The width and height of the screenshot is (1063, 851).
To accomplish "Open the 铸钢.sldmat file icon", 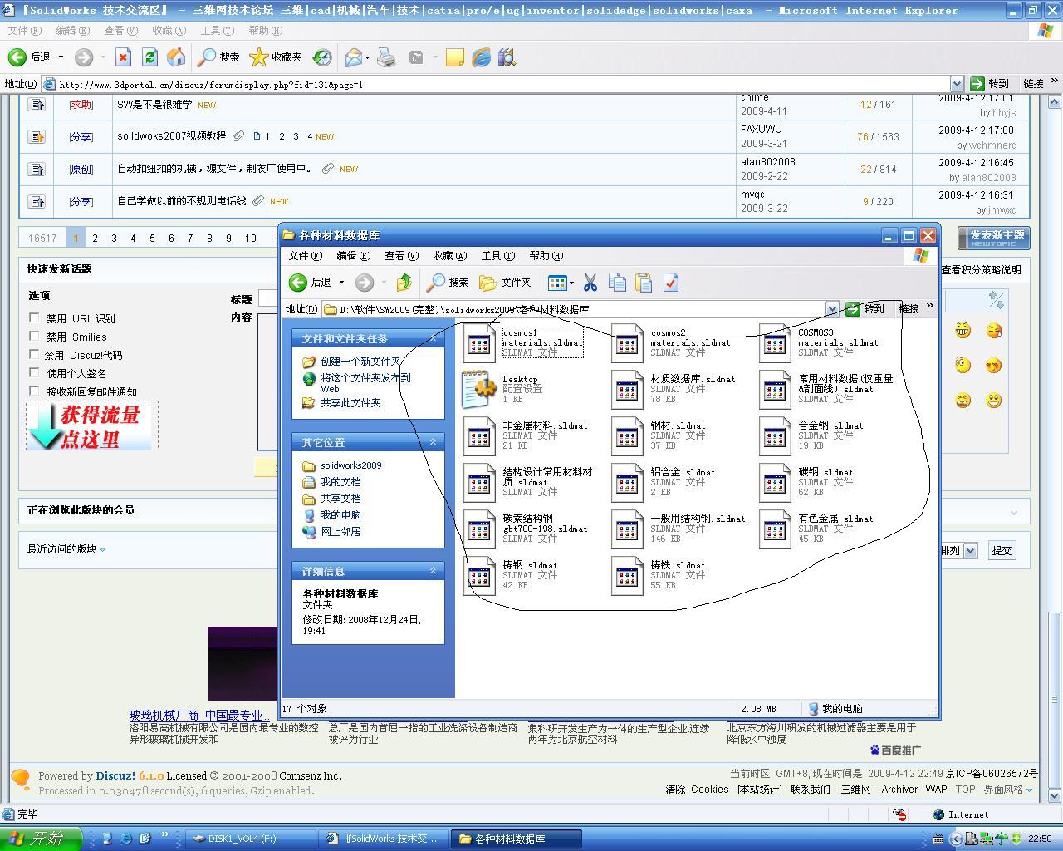I will (480, 575).
